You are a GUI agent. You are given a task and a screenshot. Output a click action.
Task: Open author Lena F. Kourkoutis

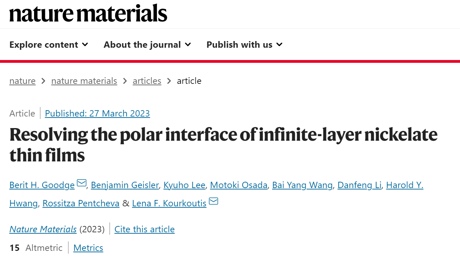169,203
